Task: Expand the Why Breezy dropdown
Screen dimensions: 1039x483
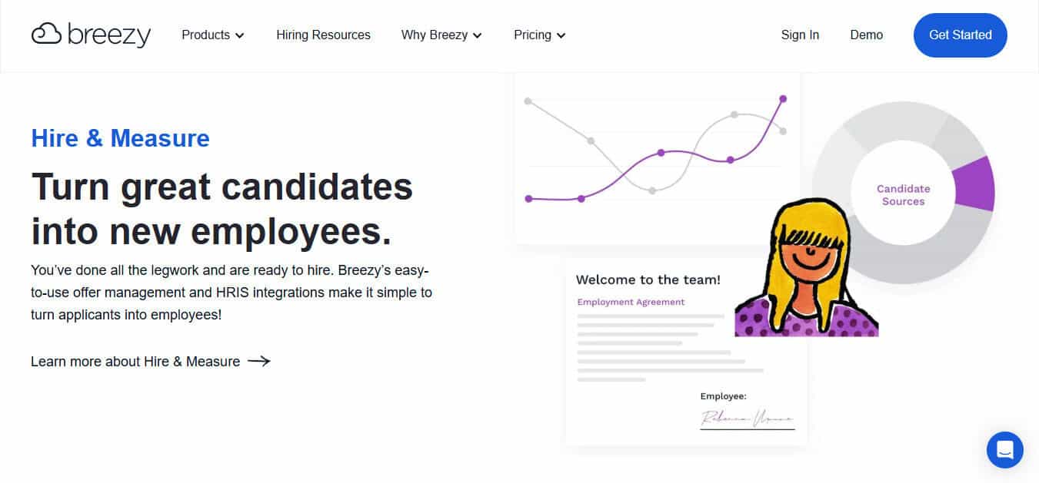Action: pyautogui.click(x=441, y=35)
